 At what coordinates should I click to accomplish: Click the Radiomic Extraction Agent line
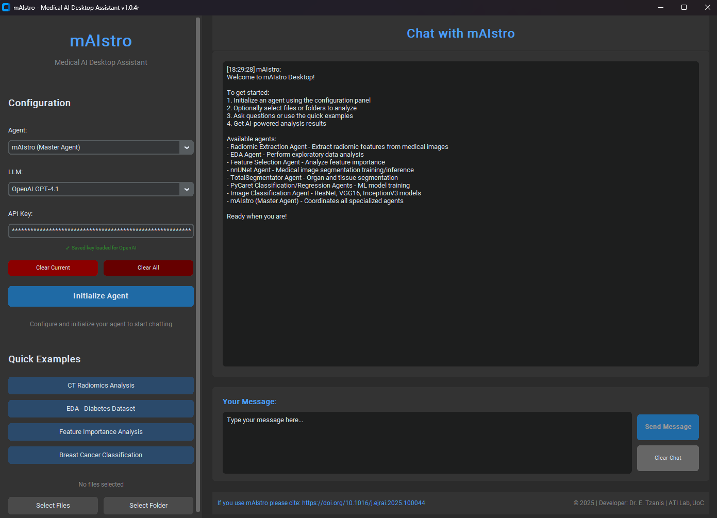(x=338, y=147)
